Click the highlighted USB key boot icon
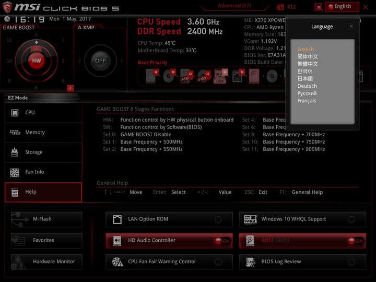Screen dimensions: 376x282 pyautogui.click(x=220, y=76)
